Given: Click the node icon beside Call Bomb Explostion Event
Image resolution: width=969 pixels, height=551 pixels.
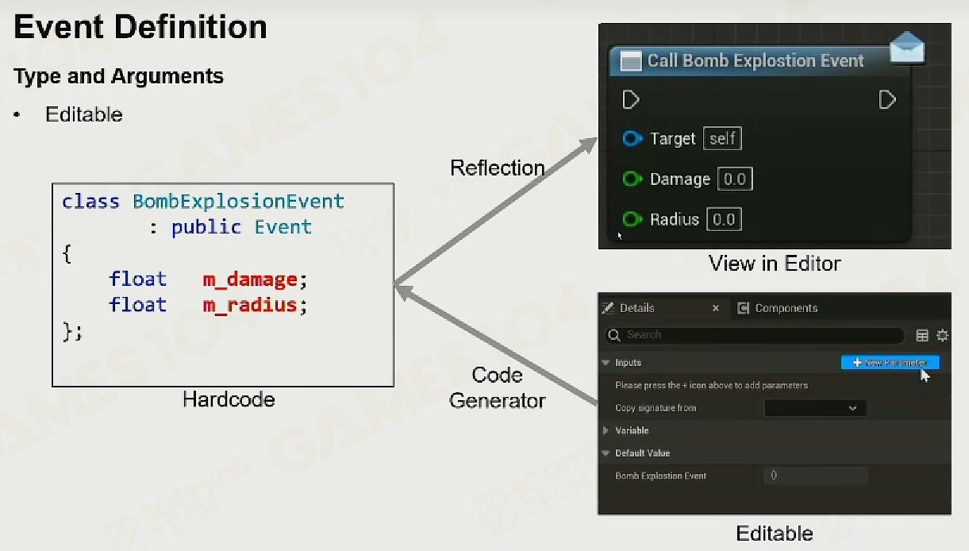Looking at the screenshot, I should (631, 61).
